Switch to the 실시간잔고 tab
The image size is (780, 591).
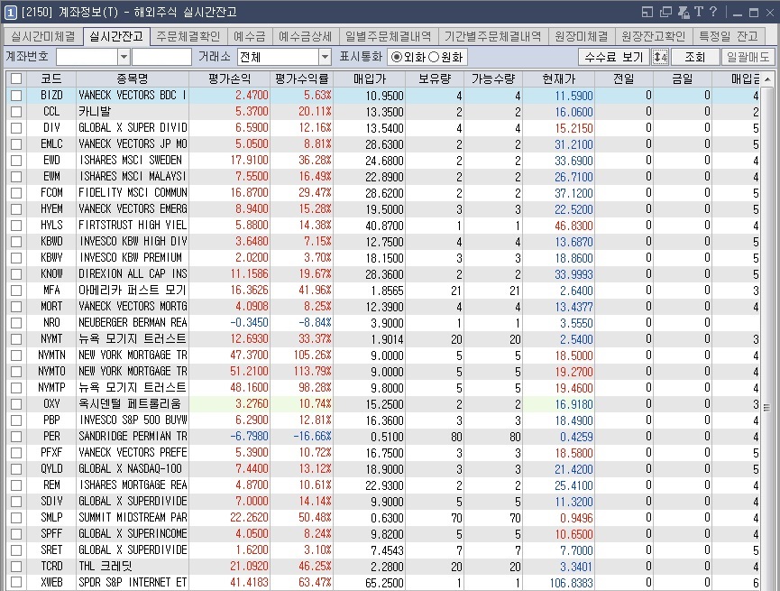coord(116,36)
